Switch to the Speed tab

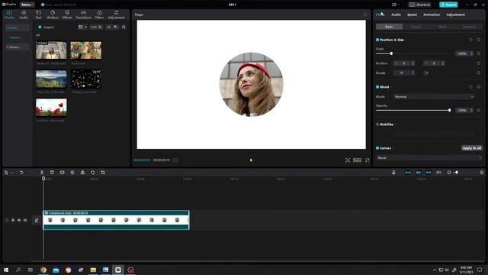tap(412, 15)
